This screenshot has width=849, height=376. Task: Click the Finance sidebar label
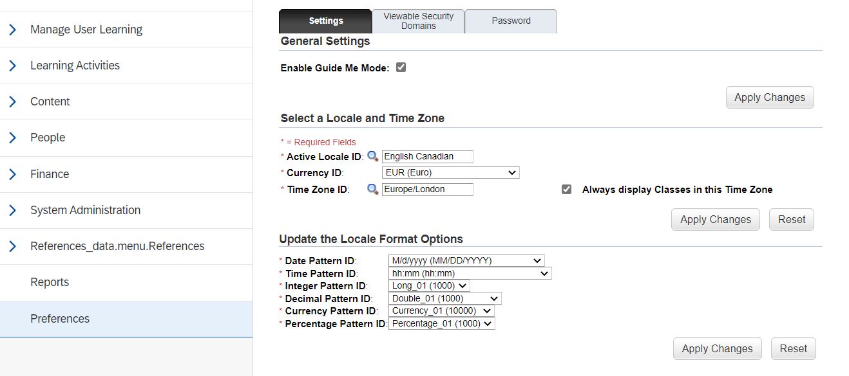point(50,174)
